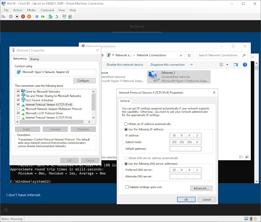Click the ease of access icon on lock bar
261x222 pixels.
pos(6,210)
